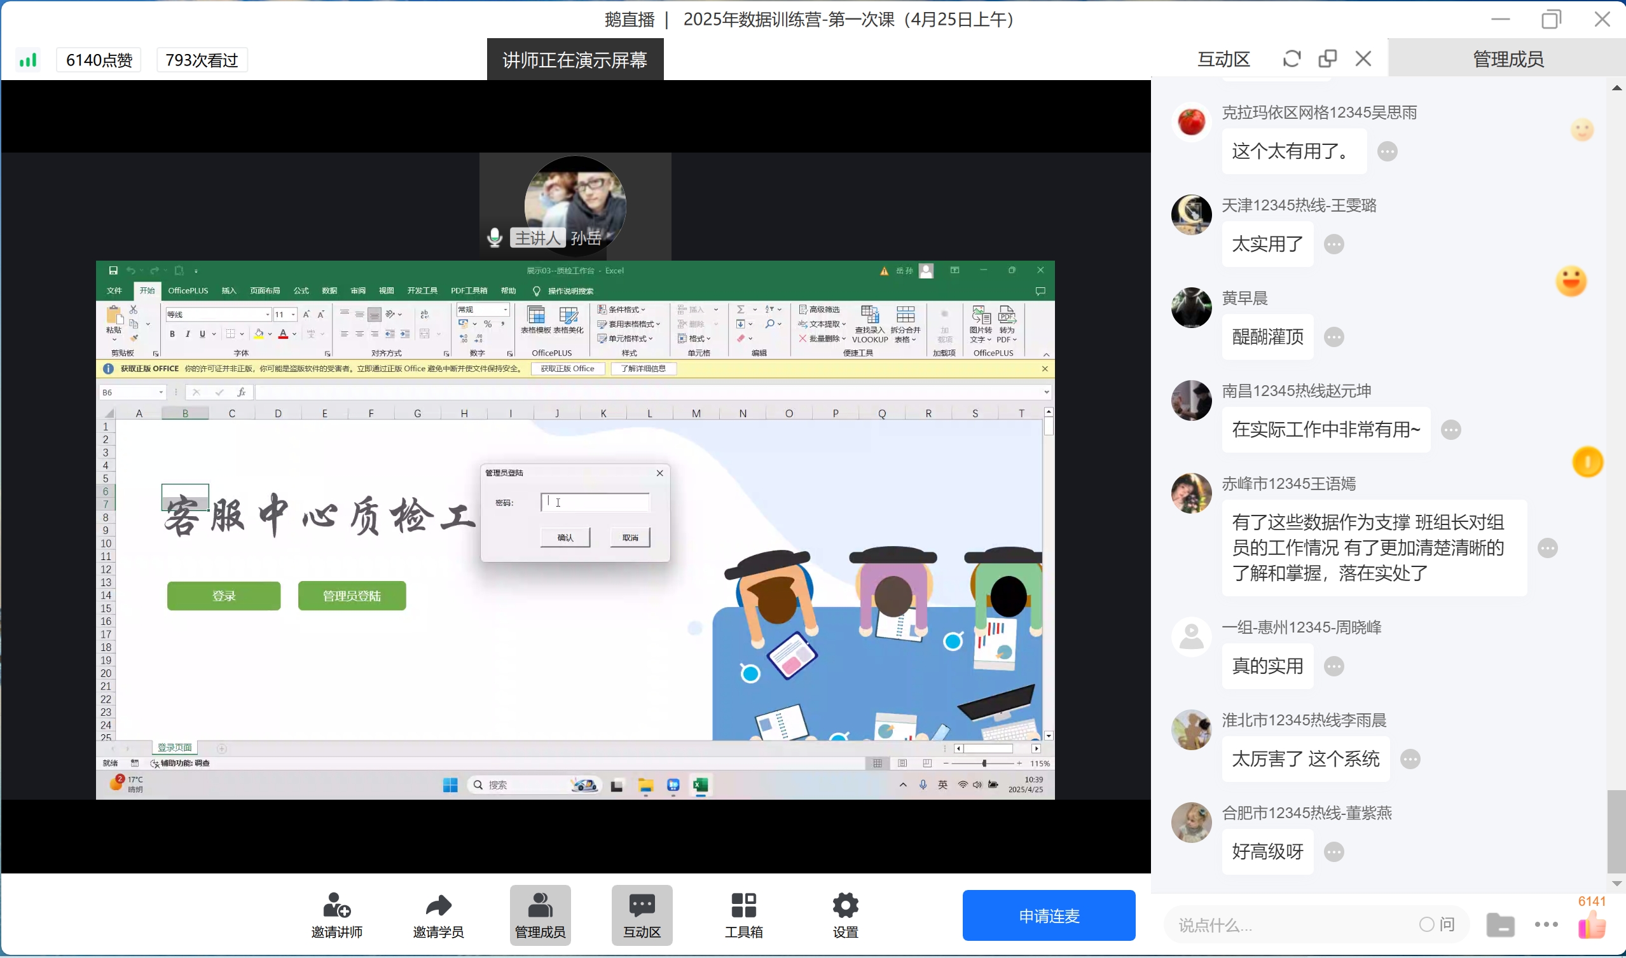Pop out the 互动区 panel window
Viewport: 1626px width, 958px height.
point(1327,58)
